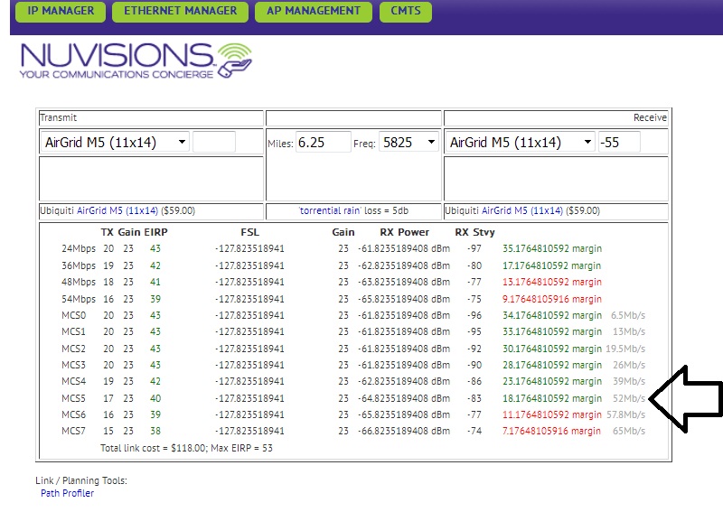Expand the Receive antenna dropdown
The width and height of the screenshot is (723, 512).
point(521,142)
